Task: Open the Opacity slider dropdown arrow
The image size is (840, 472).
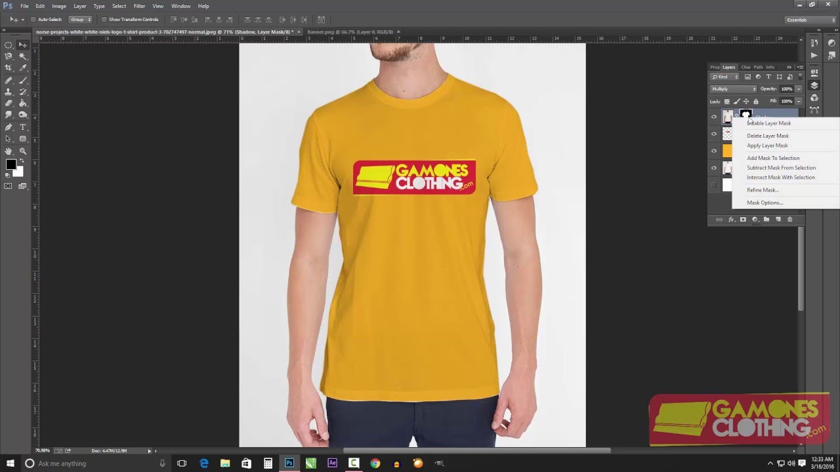Action: click(798, 88)
